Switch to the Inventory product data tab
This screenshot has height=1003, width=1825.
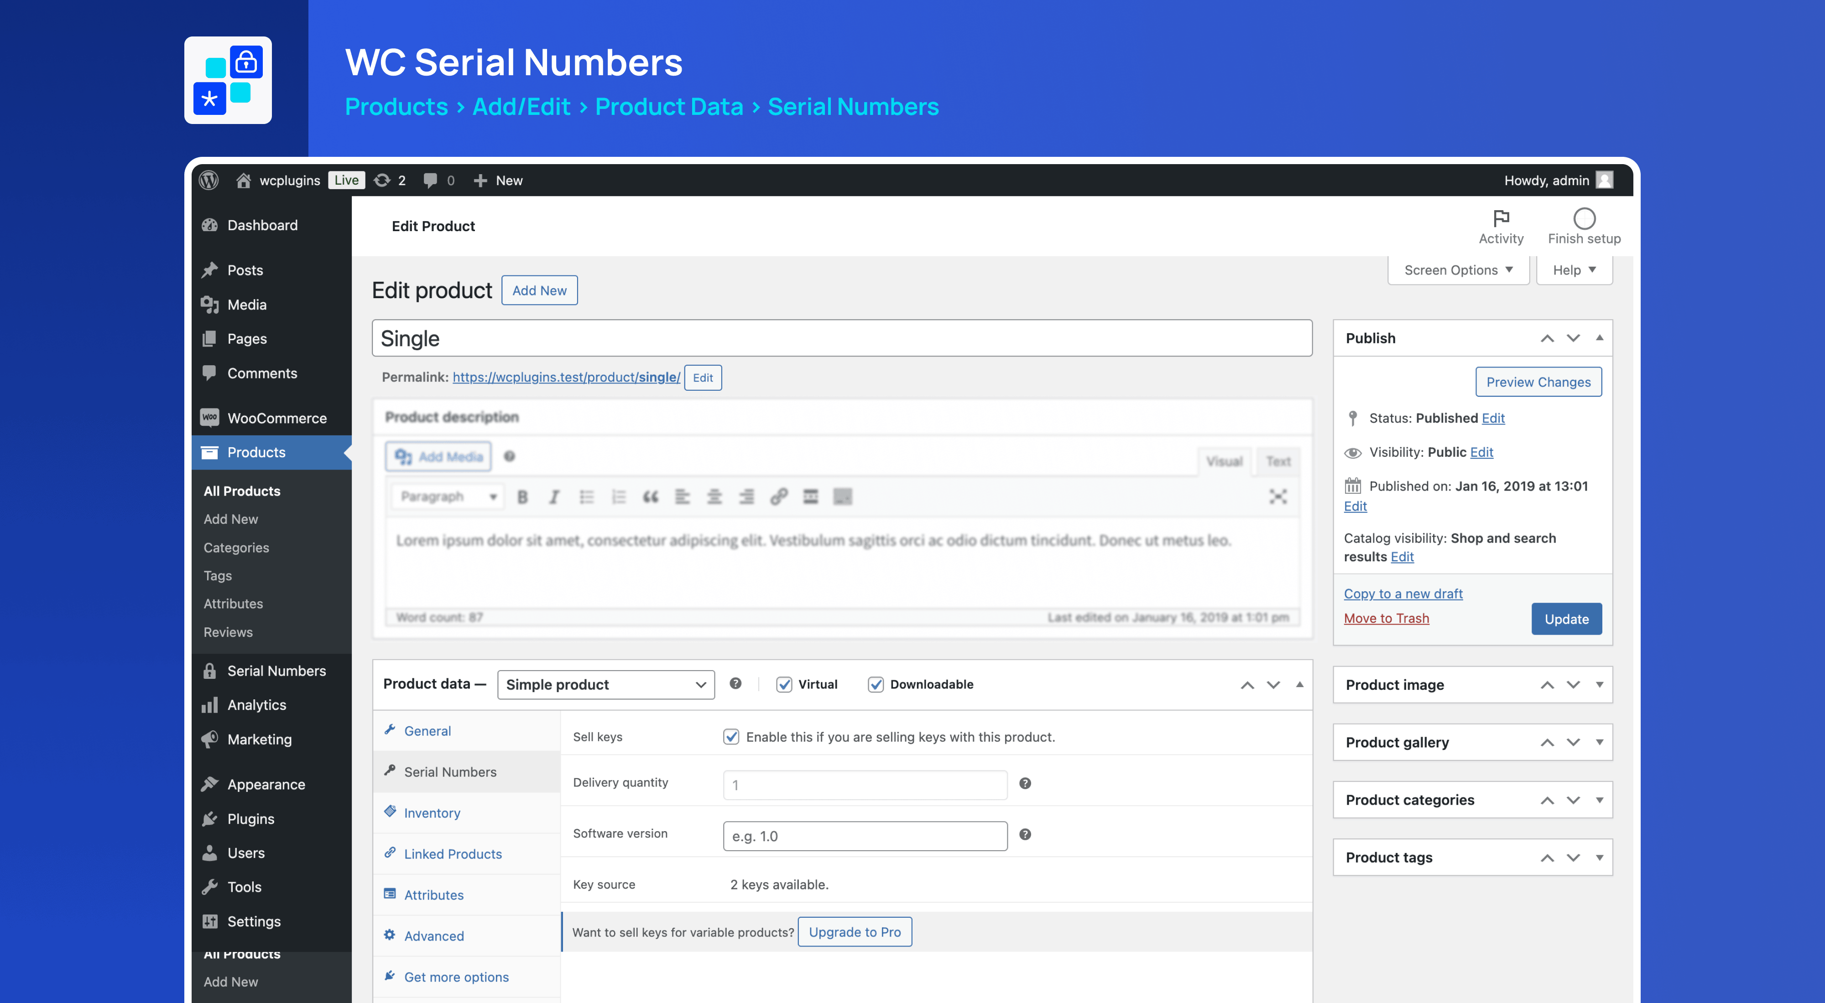[x=432, y=813]
